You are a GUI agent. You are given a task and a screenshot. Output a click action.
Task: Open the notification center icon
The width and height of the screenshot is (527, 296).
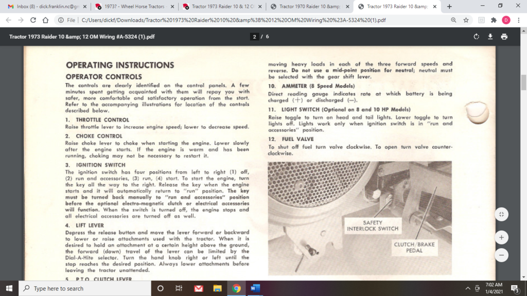tap(515, 288)
